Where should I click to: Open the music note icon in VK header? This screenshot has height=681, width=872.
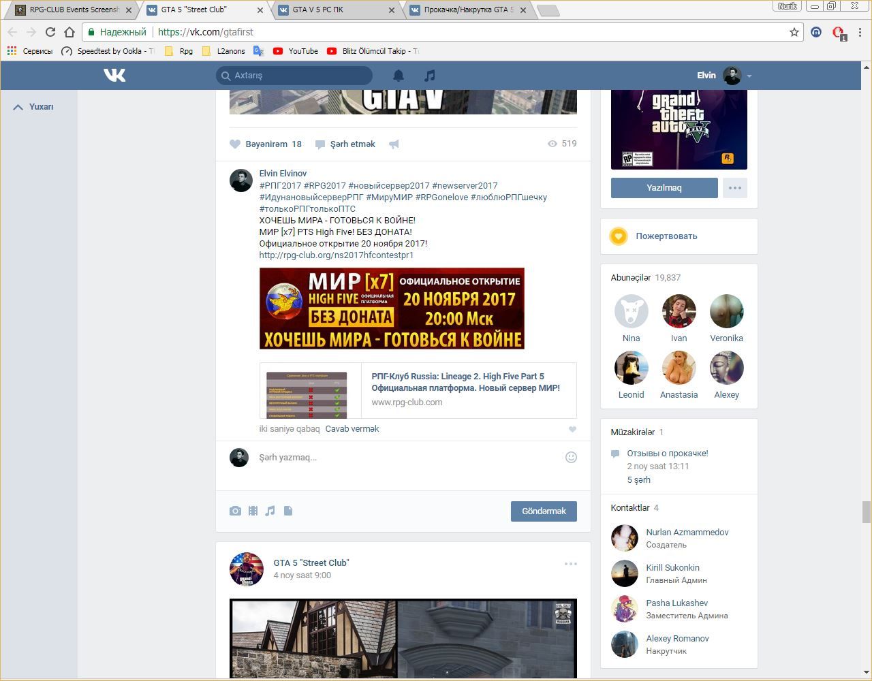coord(429,76)
